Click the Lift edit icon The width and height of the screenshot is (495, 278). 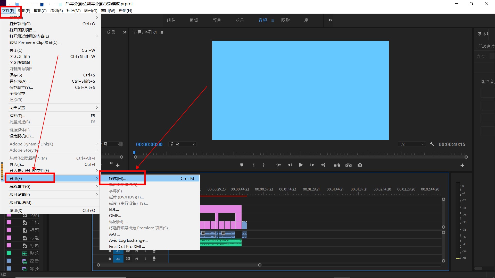coord(337,165)
